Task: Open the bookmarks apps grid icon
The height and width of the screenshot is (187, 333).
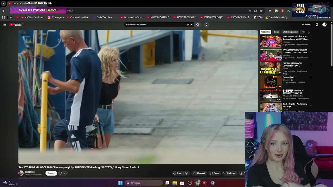Action: click(3, 17)
